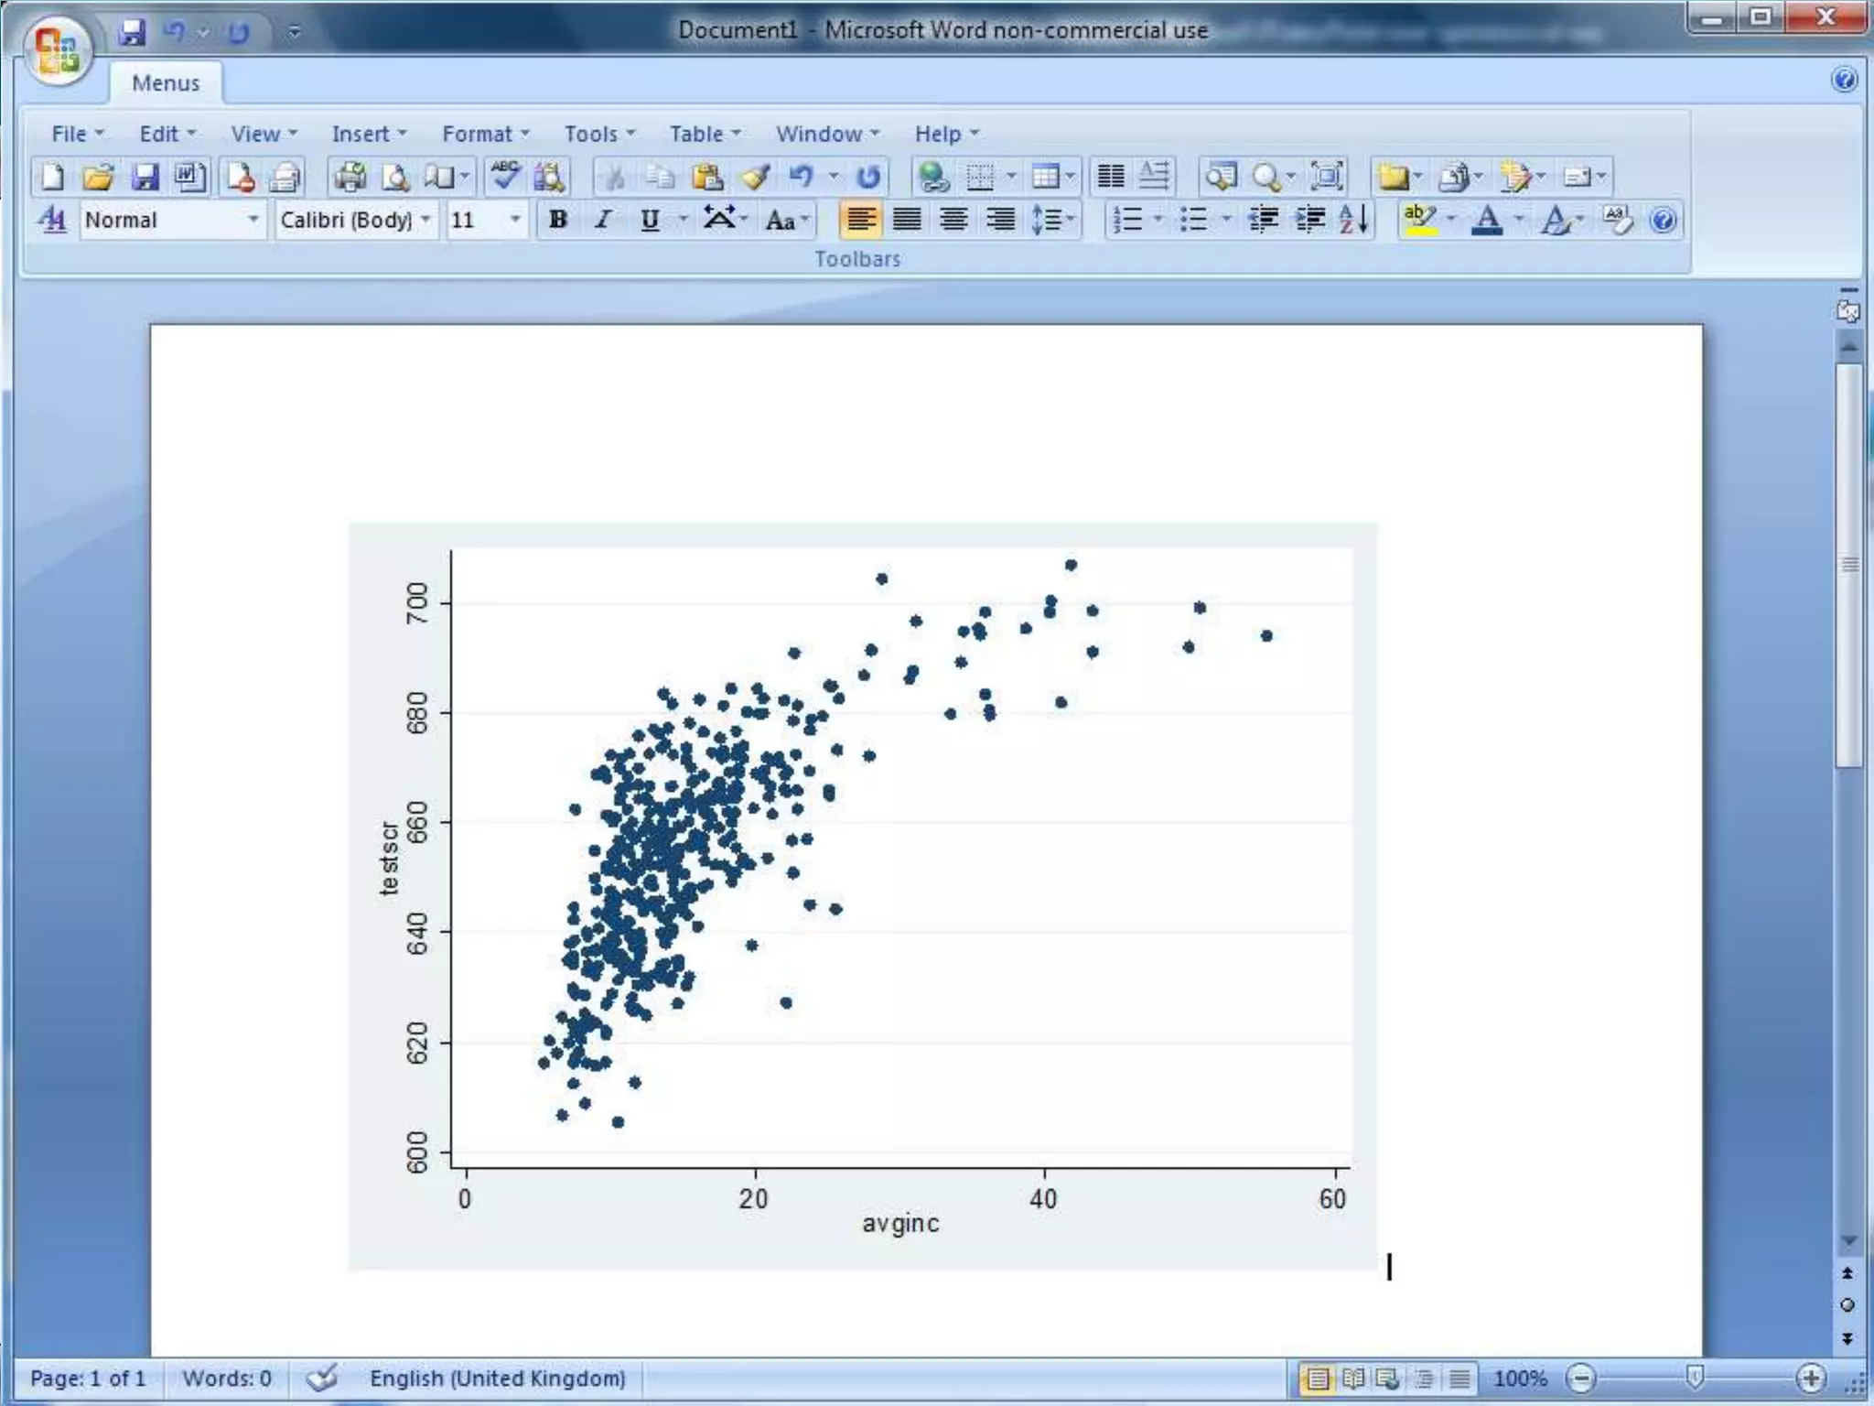Click the Spelling and Grammar check icon
Screen dimensions: 1874x1406
pyautogui.click(x=504, y=176)
